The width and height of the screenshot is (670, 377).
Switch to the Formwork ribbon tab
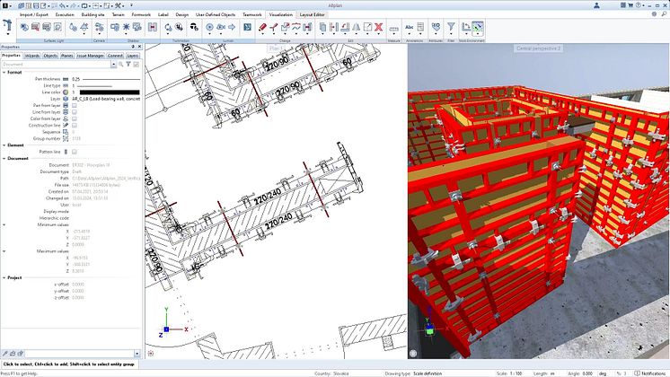tap(141, 14)
